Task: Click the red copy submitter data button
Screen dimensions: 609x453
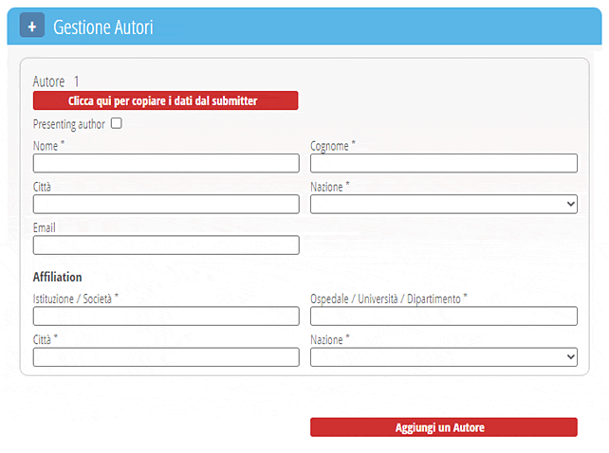Action: [x=165, y=100]
